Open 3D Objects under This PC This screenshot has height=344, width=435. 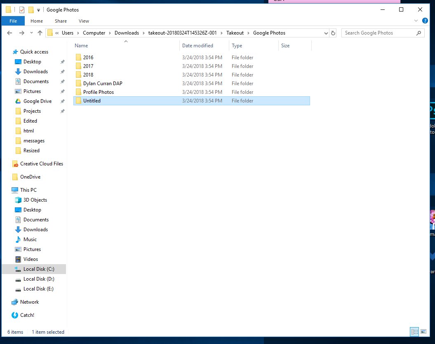coord(35,200)
